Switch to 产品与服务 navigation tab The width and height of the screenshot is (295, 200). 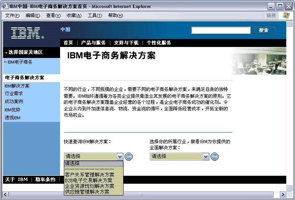(x=94, y=43)
